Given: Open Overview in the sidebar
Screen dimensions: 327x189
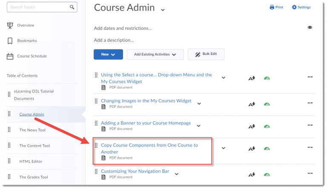Looking at the screenshot, I should (26, 25).
